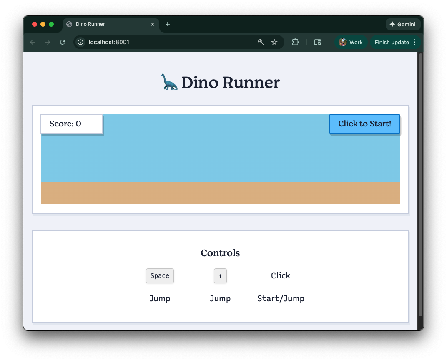Image resolution: width=447 pixels, height=361 pixels.
Task: Click the up arrow key badge
Action: (x=220, y=276)
